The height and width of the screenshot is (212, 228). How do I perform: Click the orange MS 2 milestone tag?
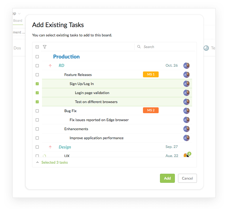pos(151,110)
